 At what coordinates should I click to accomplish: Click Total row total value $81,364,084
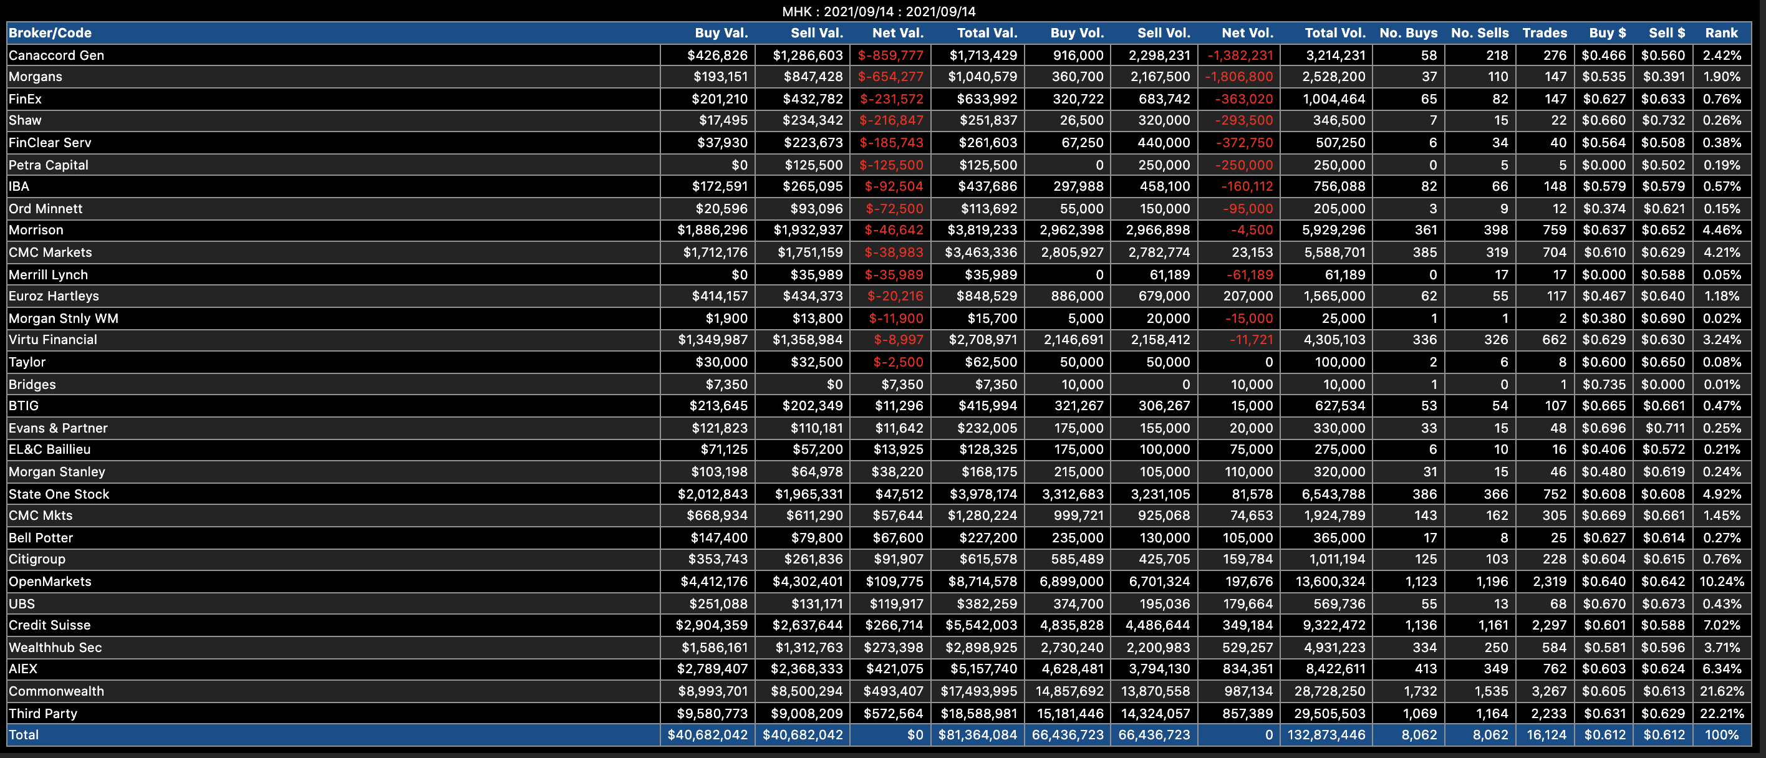(x=978, y=735)
